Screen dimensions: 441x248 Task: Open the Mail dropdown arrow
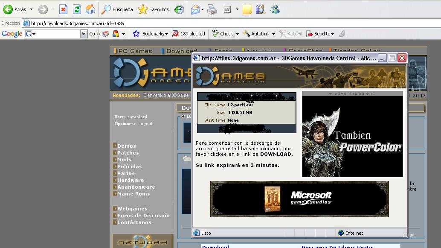202,9
